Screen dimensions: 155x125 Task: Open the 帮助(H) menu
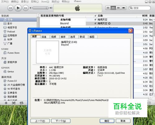pyautogui.click(x=66, y=2)
